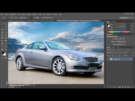
Task: Click the red channel slider
Action: coord(119,24)
